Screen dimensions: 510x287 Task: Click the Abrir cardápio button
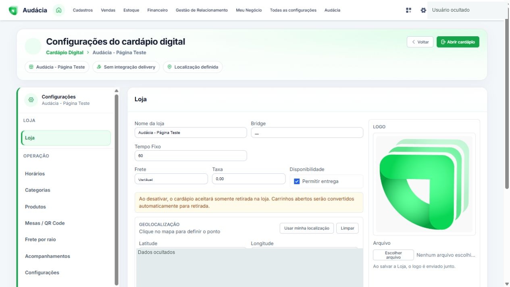click(x=458, y=42)
